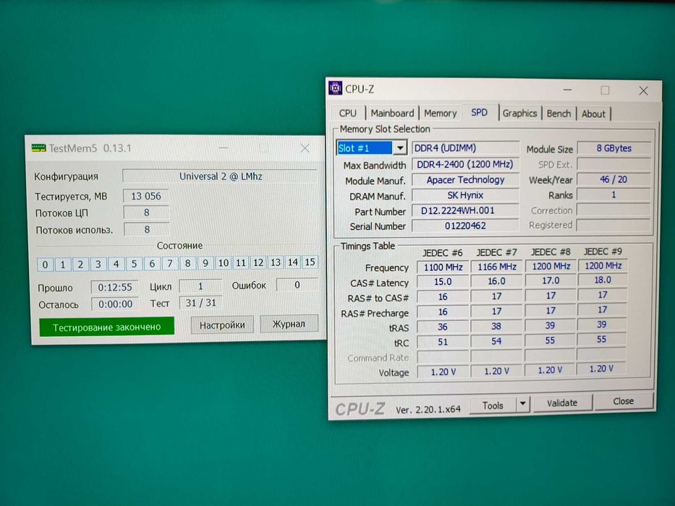
Task: Click serial number 01220462
Action: point(465,226)
